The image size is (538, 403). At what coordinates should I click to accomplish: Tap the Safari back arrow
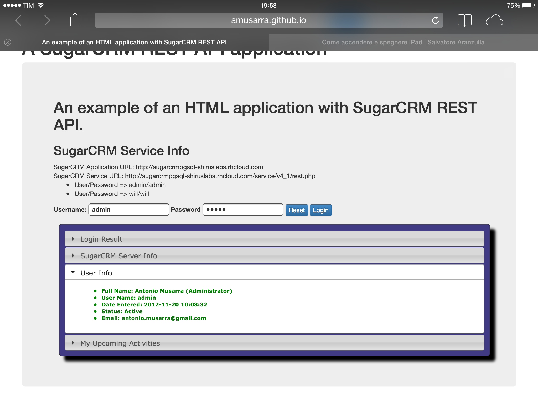coord(18,20)
